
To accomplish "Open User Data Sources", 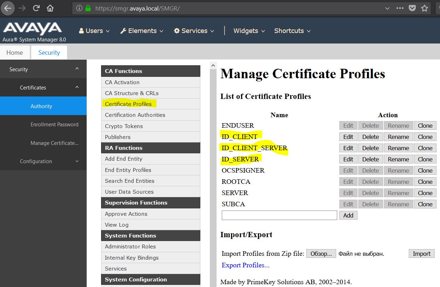I will (151, 192).
